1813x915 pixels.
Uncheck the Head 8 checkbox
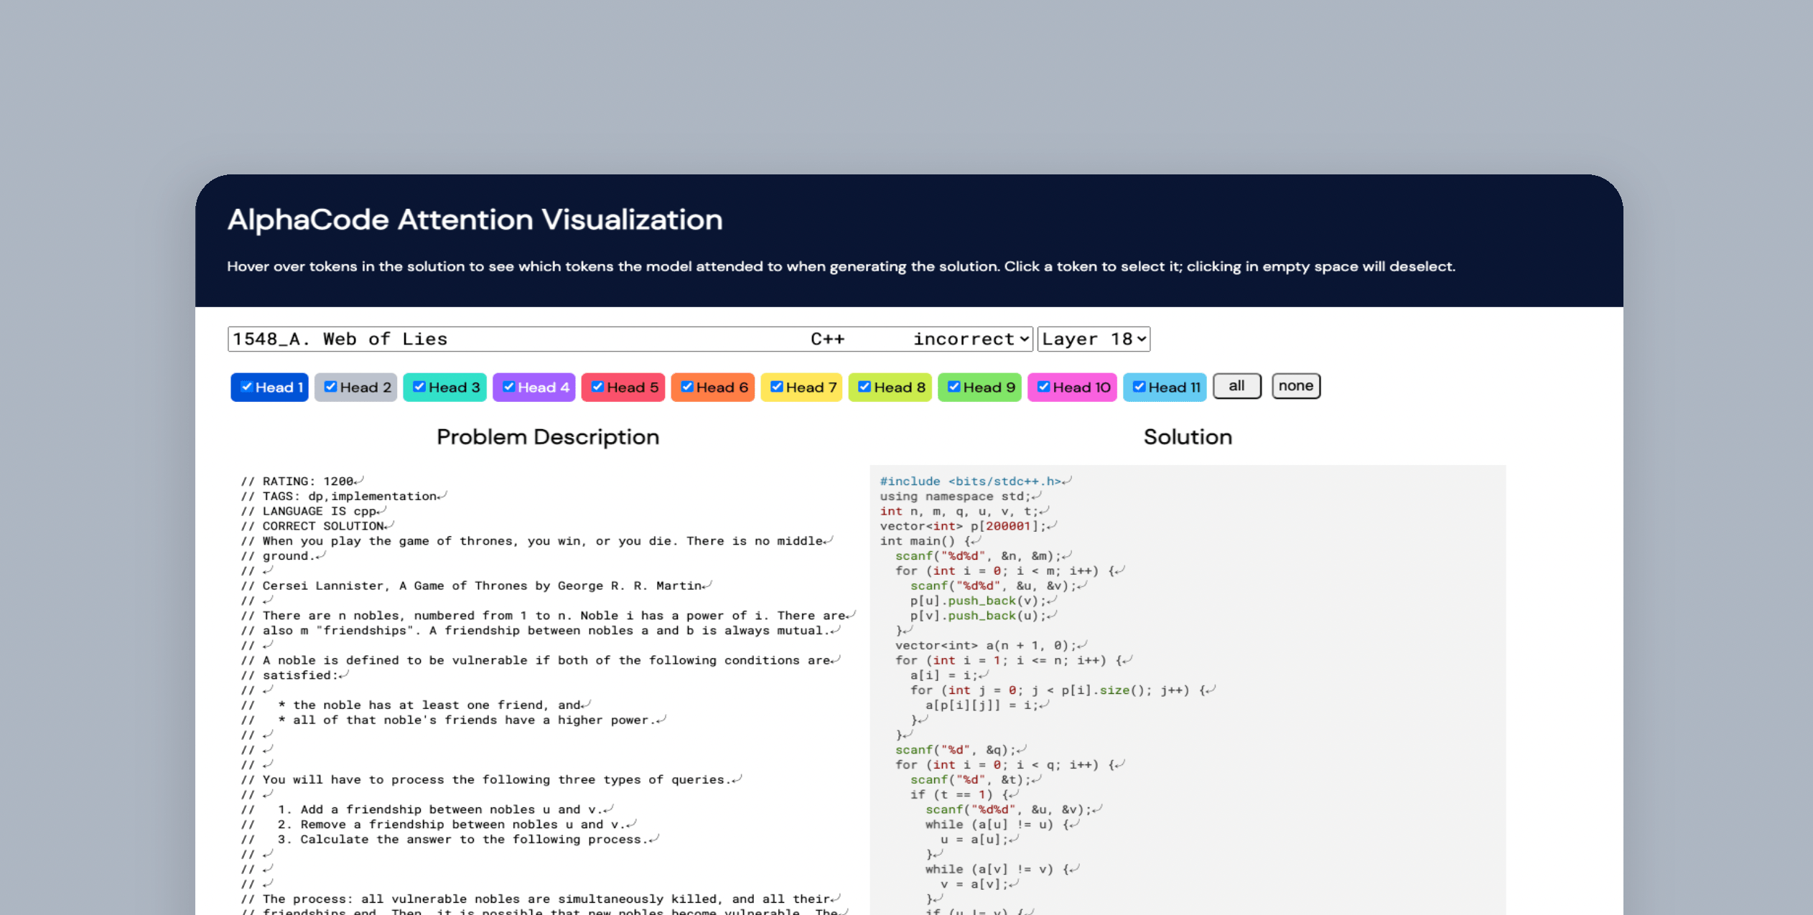(864, 387)
